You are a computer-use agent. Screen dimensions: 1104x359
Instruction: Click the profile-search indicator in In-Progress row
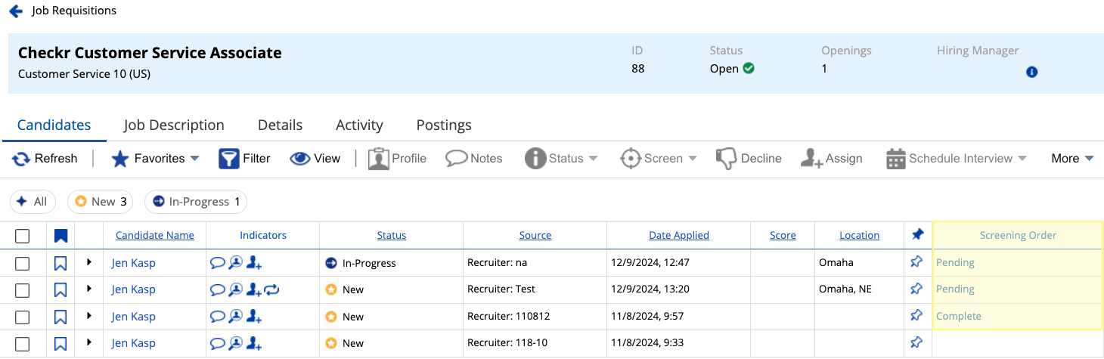pos(236,263)
